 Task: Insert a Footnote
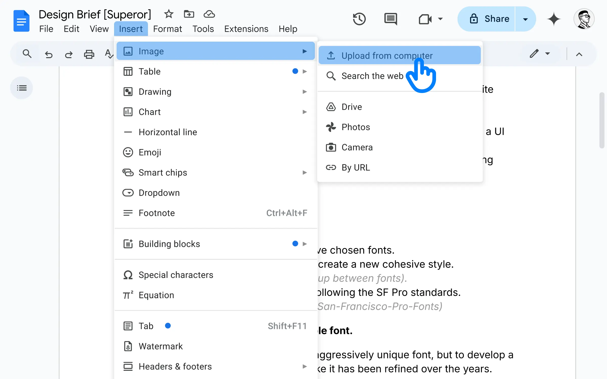[216, 213]
